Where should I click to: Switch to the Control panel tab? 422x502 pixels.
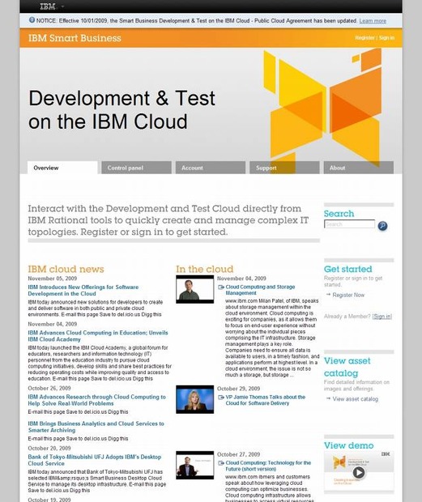click(x=136, y=168)
